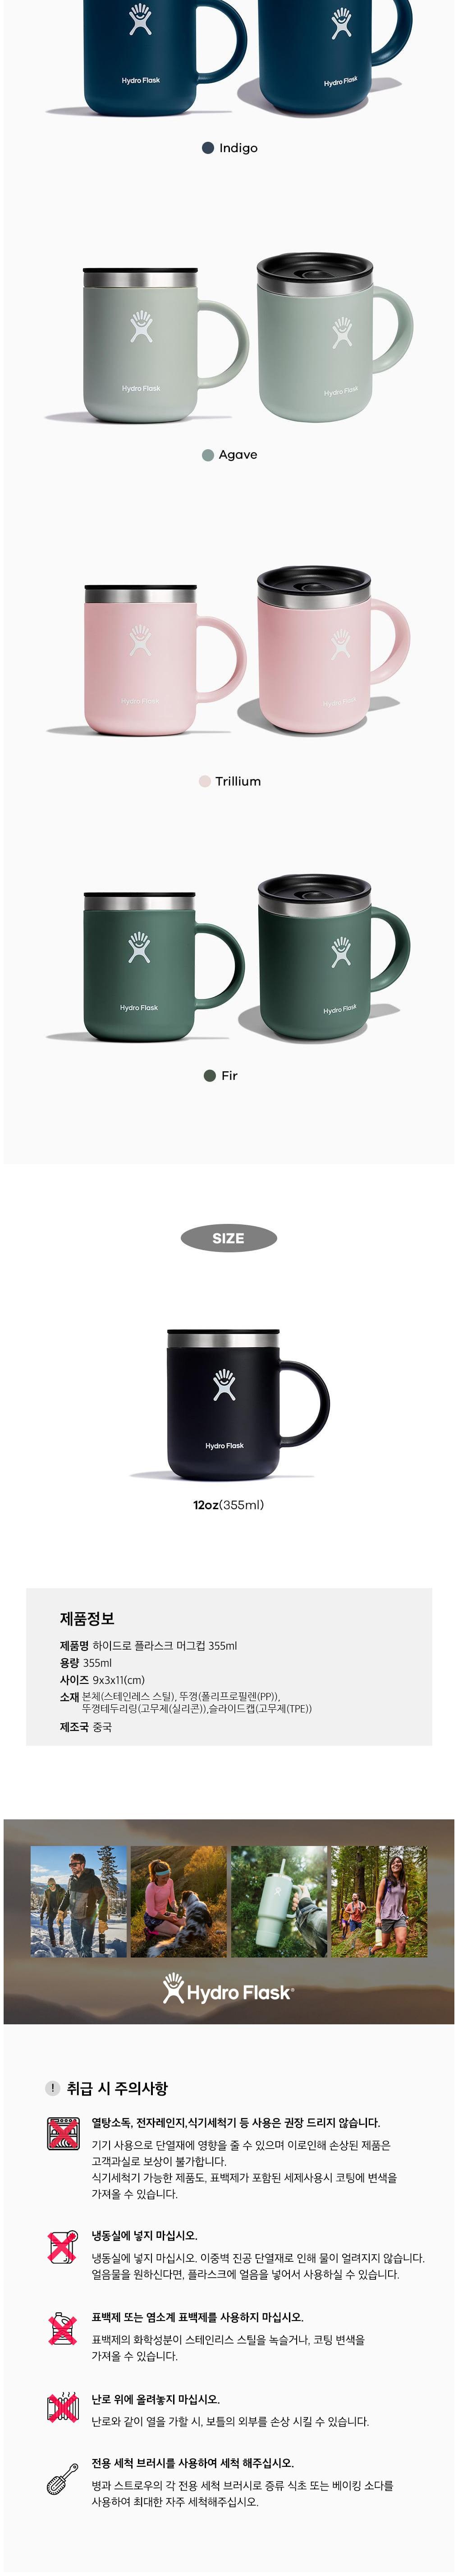The height and width of the screenshot is (2576, 458).
Task: Open the forest trail runners photo
Action: [379, 1902]
